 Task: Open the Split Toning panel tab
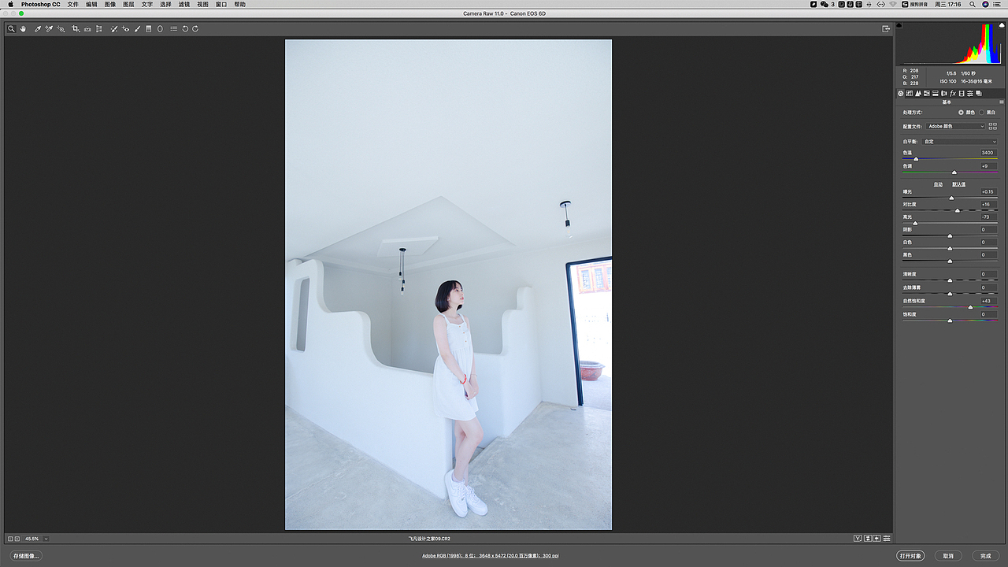pyautogui.click(x=936, y=93)
